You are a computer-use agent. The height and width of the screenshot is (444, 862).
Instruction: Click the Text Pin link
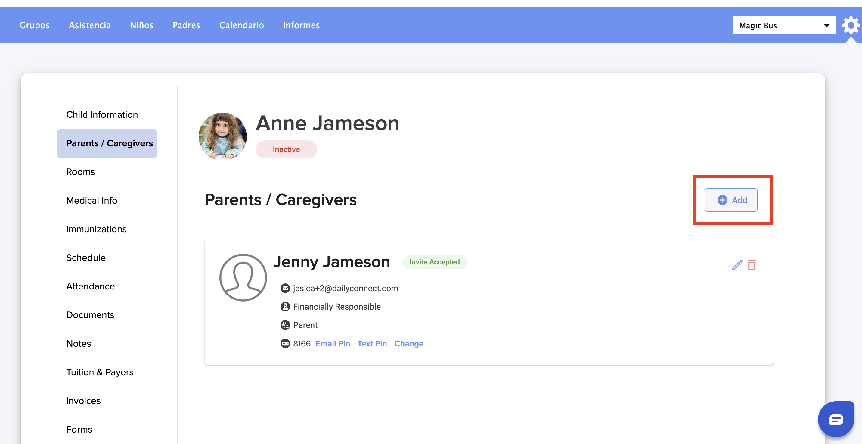372,344
